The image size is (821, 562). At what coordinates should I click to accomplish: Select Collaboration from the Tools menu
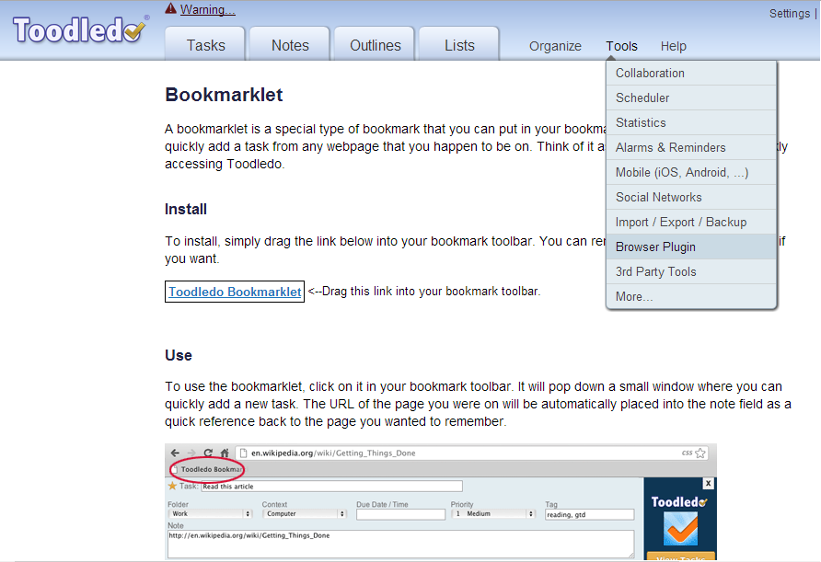(x=691, y=74)
